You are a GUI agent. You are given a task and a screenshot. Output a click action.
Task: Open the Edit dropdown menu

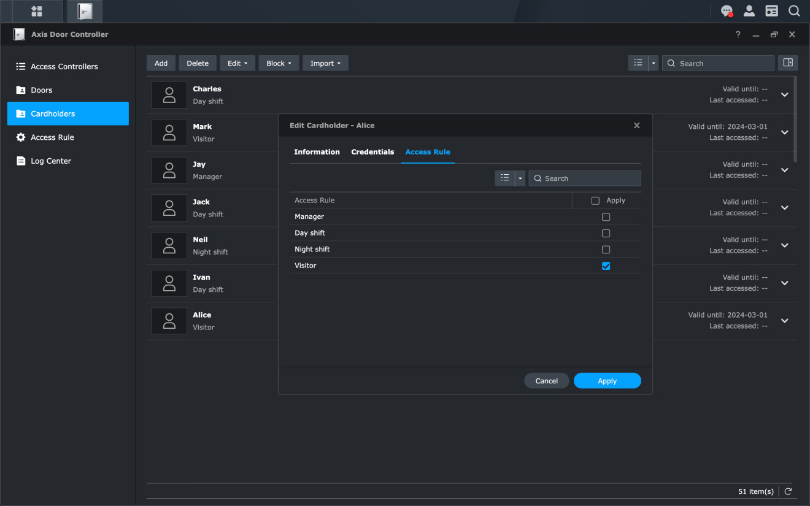coord(237,63)
